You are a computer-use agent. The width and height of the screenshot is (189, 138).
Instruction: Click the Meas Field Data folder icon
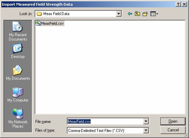pos(39,14)
